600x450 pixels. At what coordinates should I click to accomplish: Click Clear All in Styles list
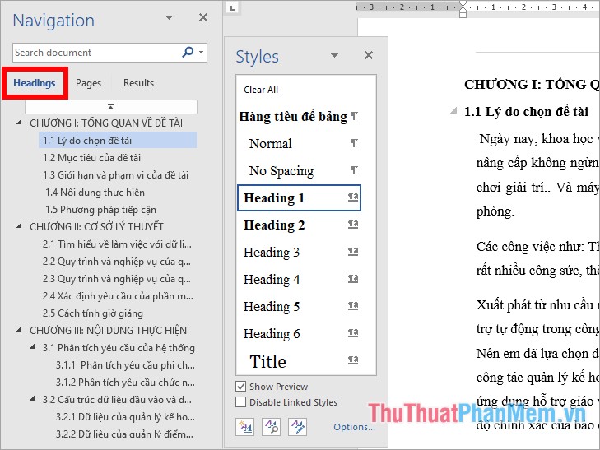(x=261, y=90)
